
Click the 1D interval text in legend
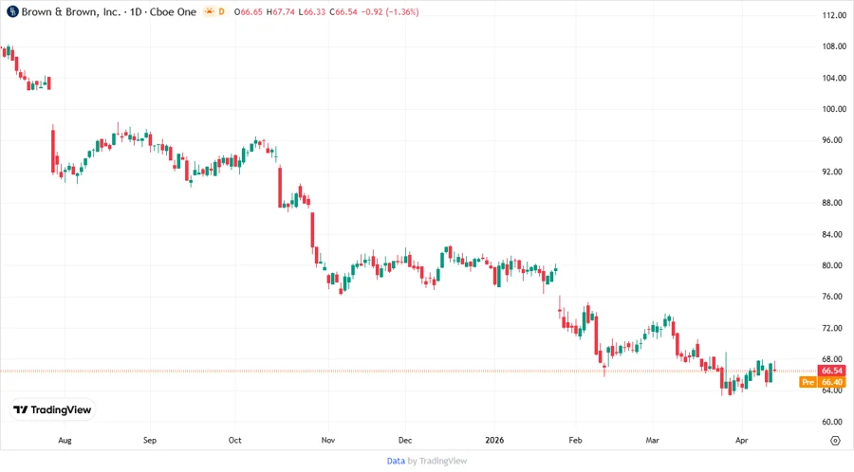(x=136, y=11)
